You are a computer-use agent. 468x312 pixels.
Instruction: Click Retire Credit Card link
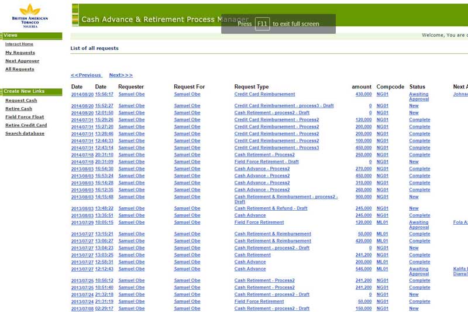point(26,125)
